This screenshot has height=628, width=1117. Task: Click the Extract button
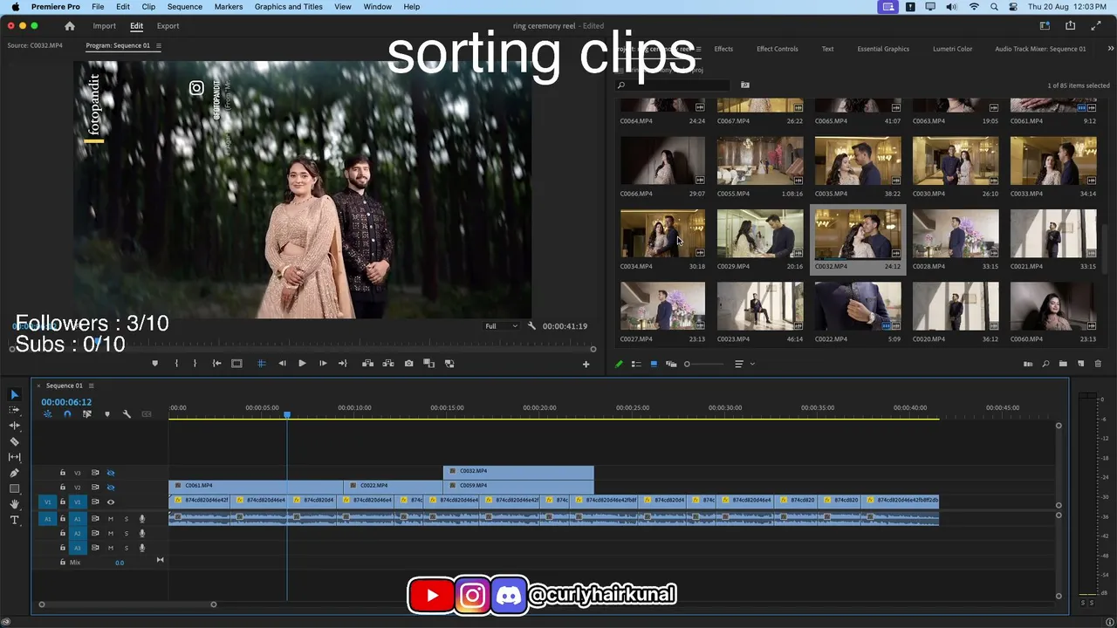point(387,364)
